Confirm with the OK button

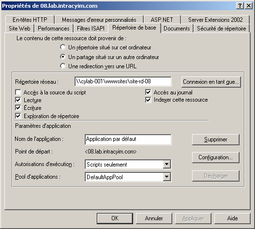tap(115, 218)
